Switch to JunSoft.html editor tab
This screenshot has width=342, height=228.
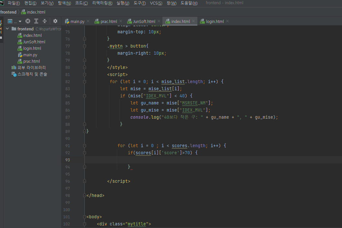(x=144, y=21)
